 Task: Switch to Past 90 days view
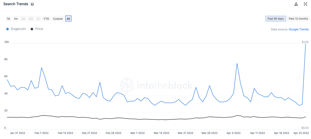point(275,19)
